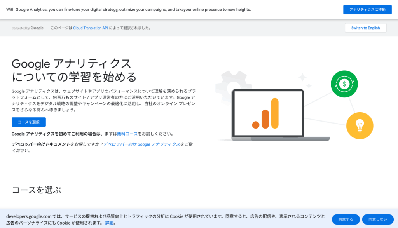Click the Switch to English button
Screen dimensions: 398x228
(365, 28)
